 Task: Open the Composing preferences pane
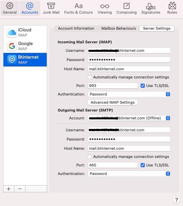[127, 8]
